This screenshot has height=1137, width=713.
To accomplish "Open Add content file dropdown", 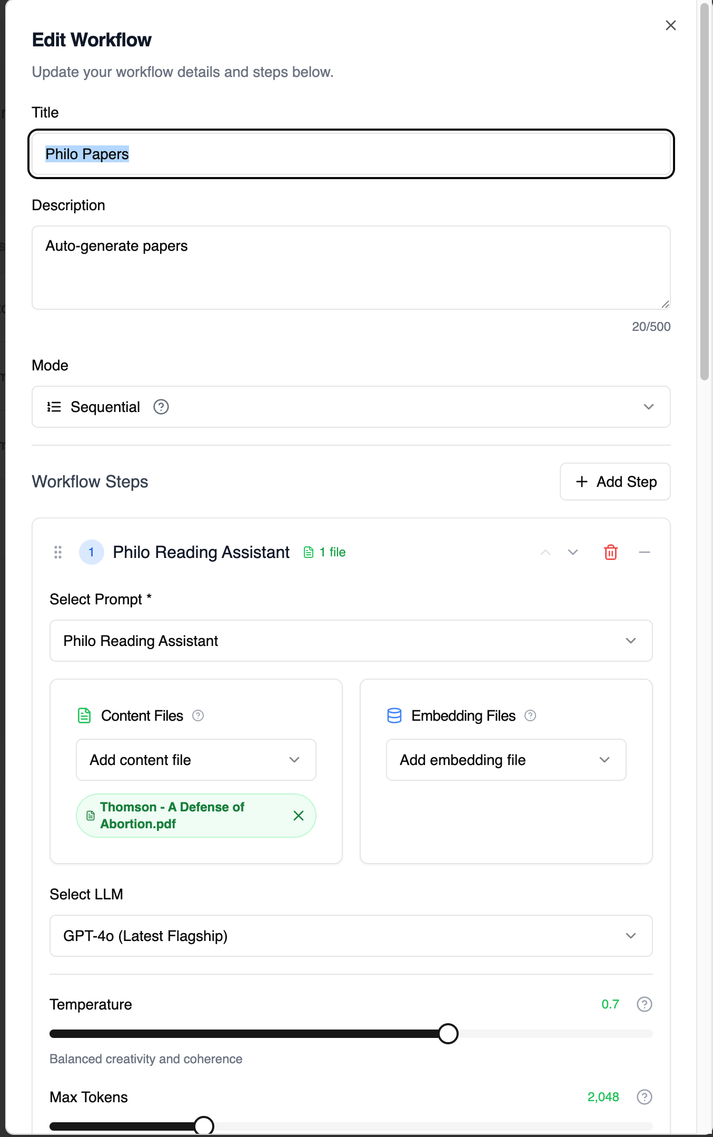I will 196,760.
